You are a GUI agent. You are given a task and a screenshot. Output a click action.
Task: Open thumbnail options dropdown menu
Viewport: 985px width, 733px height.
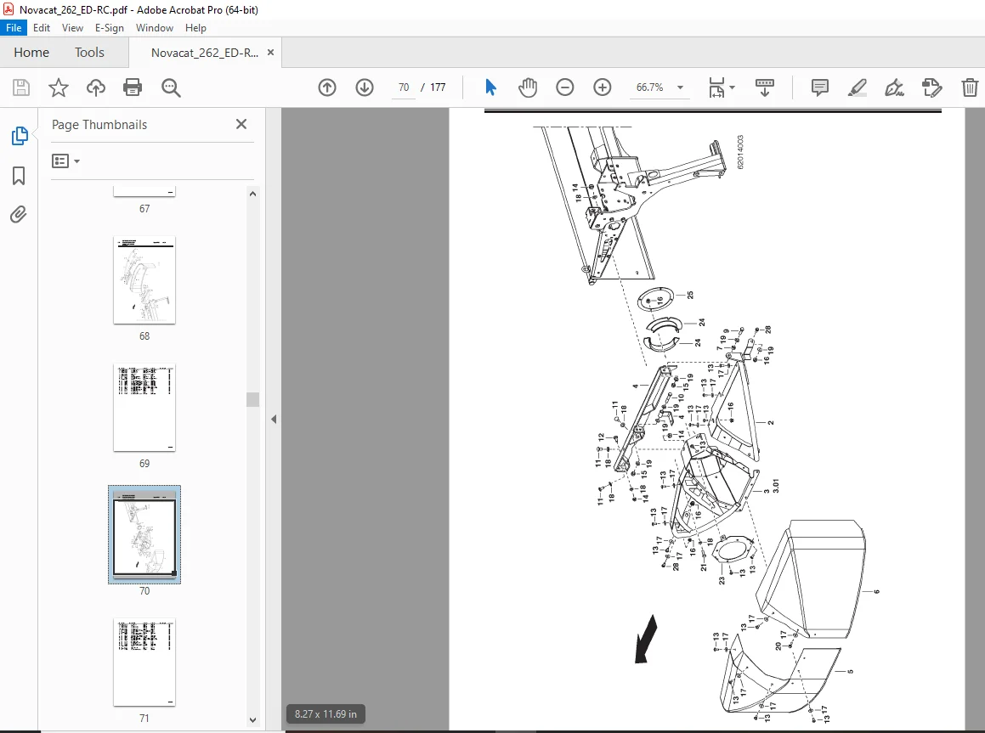pos(66,161)
